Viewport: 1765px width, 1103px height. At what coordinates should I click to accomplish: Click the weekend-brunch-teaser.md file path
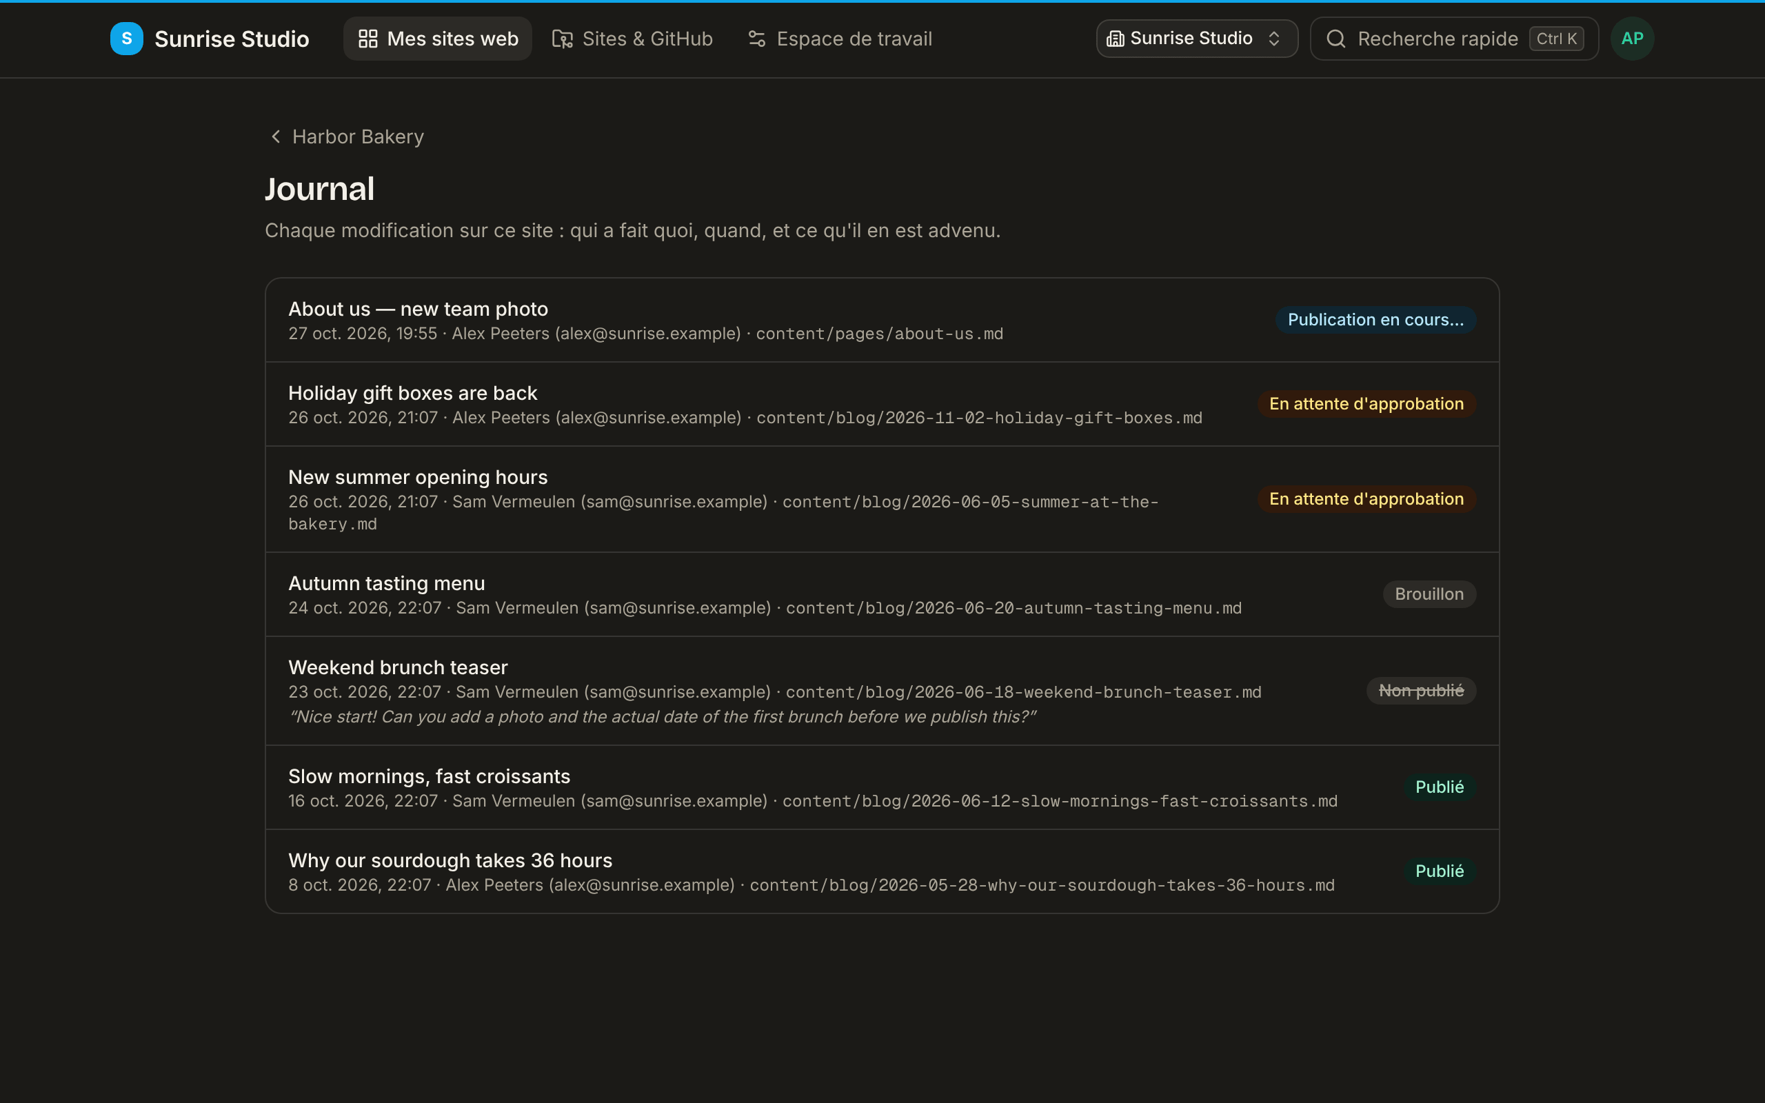tap(1023, 692)
